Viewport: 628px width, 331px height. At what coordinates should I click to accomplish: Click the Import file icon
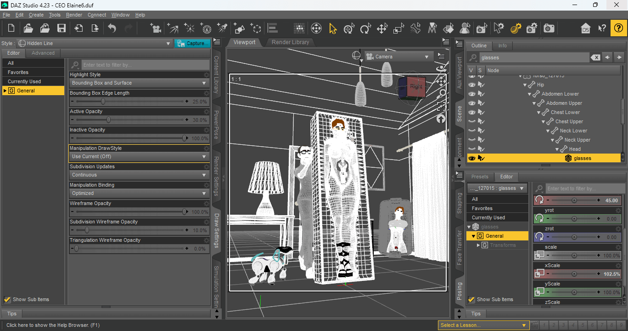point(78,29)
